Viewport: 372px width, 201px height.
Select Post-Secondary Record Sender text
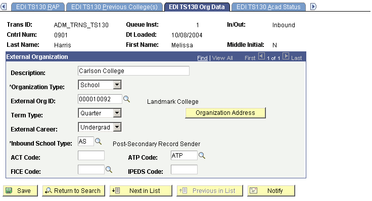pyautogui.click(x=156, y=144)
